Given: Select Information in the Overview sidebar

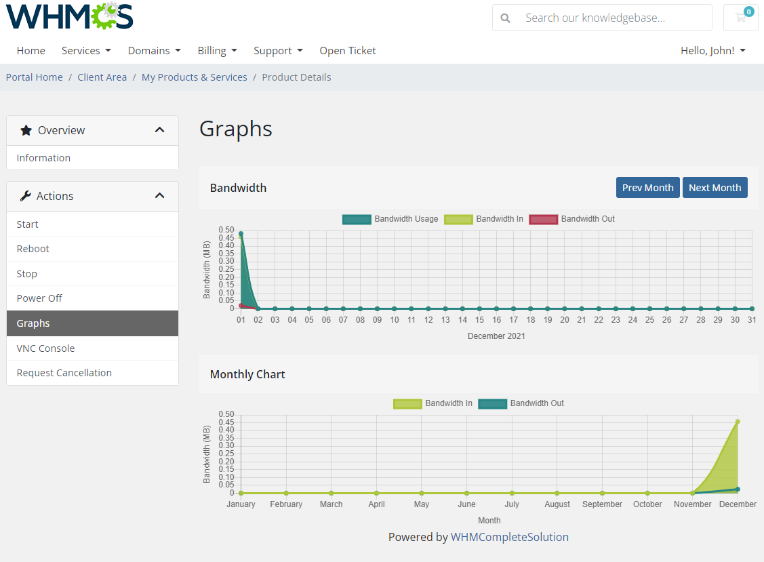Looking at the screenshot, I should 93,158.
